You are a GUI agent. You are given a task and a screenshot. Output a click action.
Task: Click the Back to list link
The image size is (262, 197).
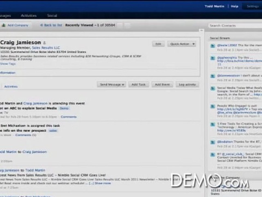click(51, 25)
